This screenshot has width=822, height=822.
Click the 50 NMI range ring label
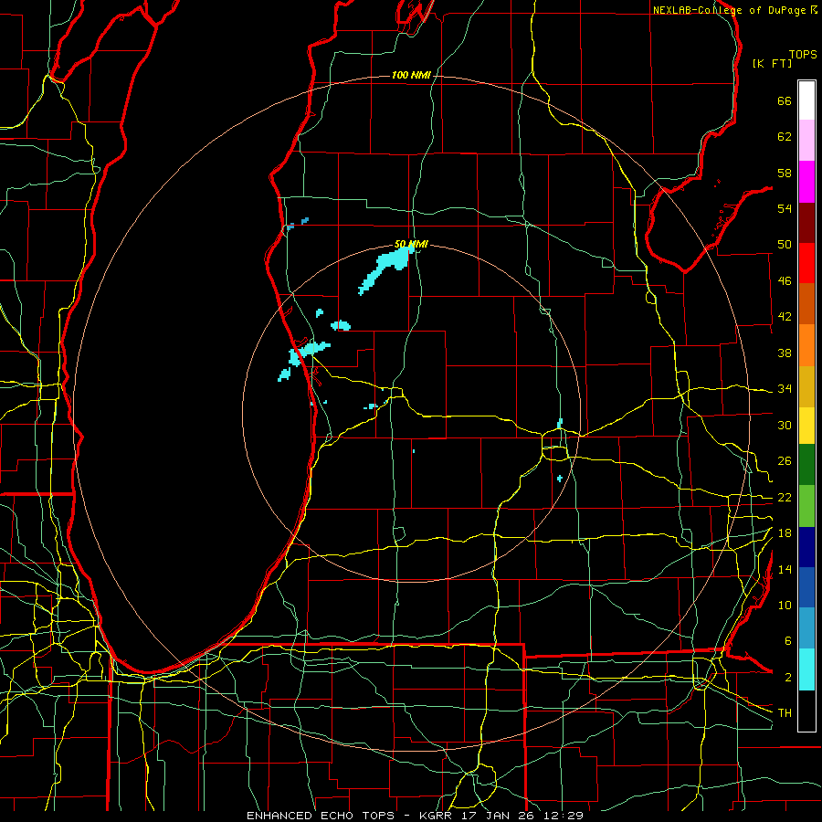(x=411, y=244)
